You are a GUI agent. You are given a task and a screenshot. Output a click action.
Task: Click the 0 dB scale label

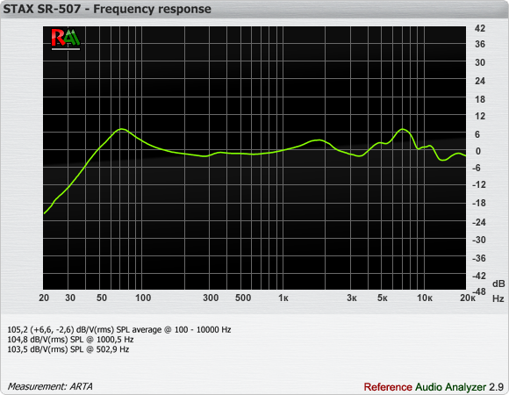coord(477,151)
